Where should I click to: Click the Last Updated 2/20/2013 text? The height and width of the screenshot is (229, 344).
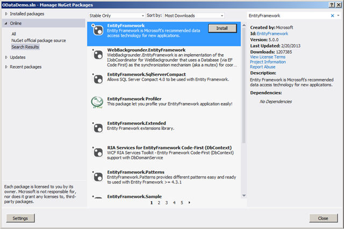tap(275, 46)
